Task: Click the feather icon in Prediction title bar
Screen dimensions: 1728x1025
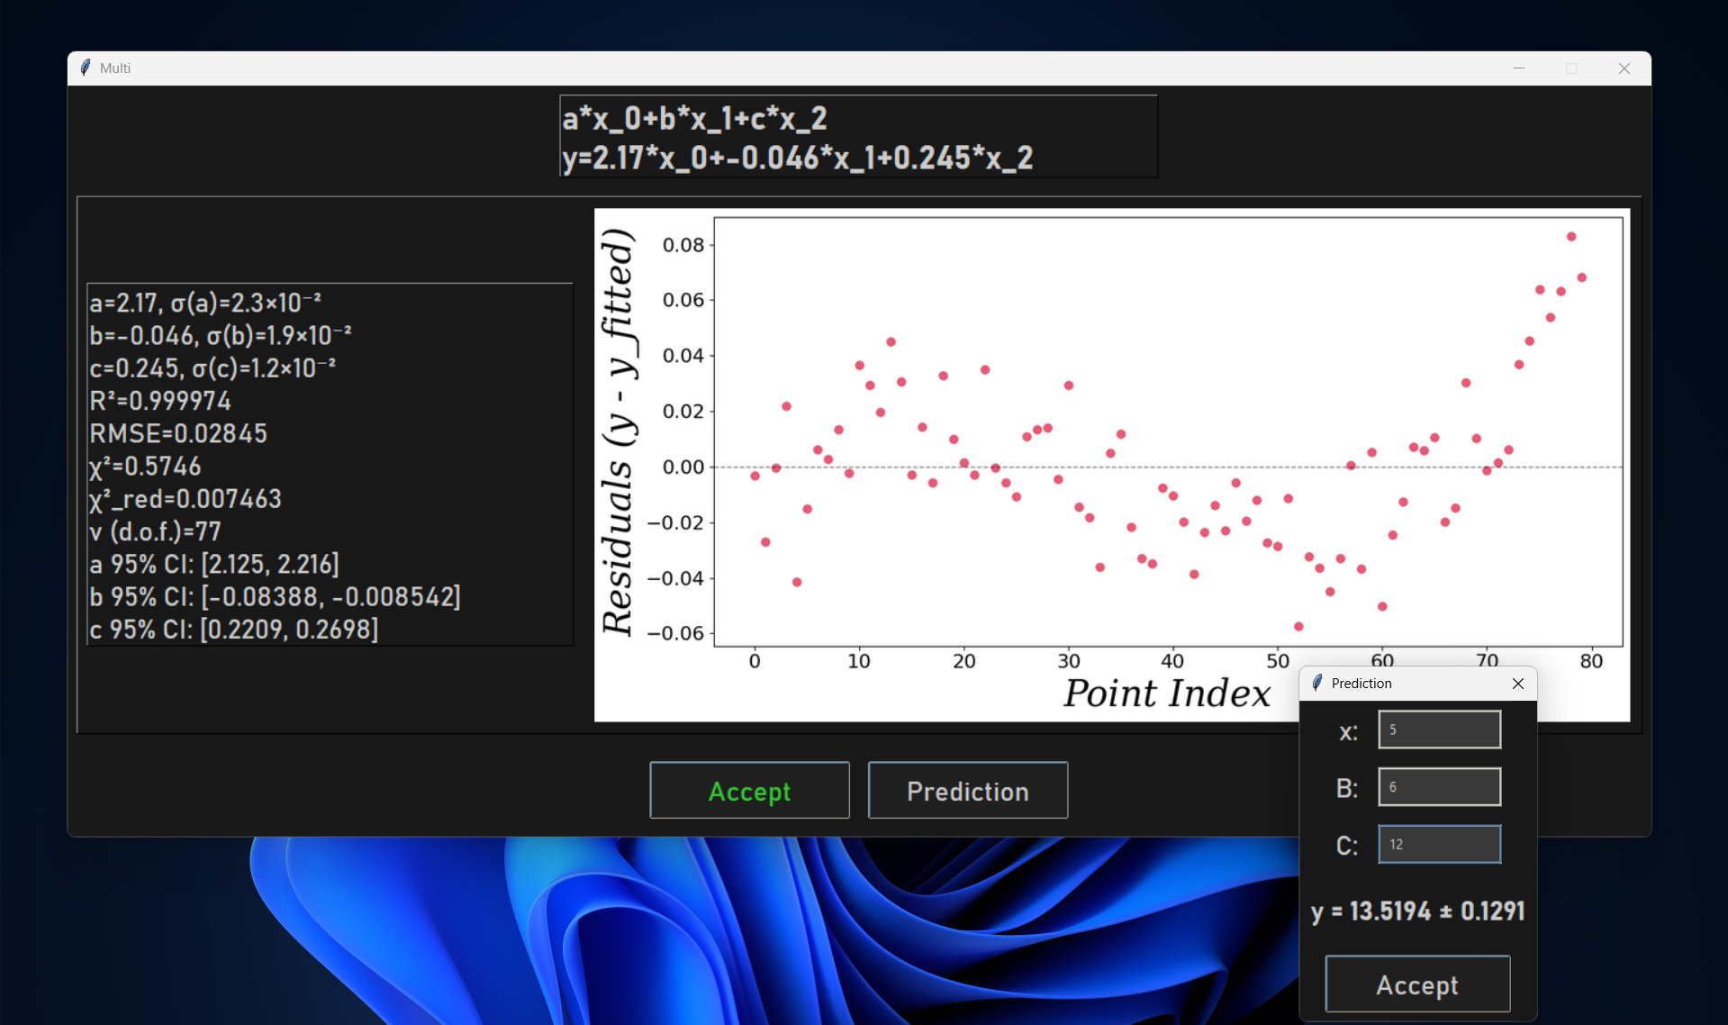Action: coord(1317,683)
